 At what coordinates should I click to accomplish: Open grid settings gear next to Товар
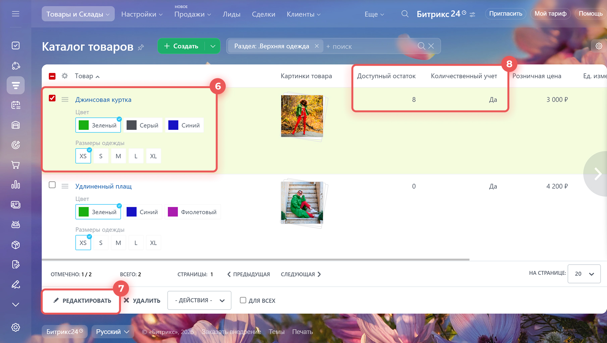coord(65,76)
